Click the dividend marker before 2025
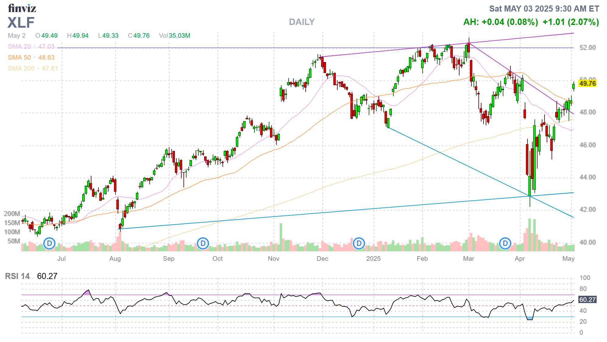This screenshot has height=342, width=607. coord(359,243)
